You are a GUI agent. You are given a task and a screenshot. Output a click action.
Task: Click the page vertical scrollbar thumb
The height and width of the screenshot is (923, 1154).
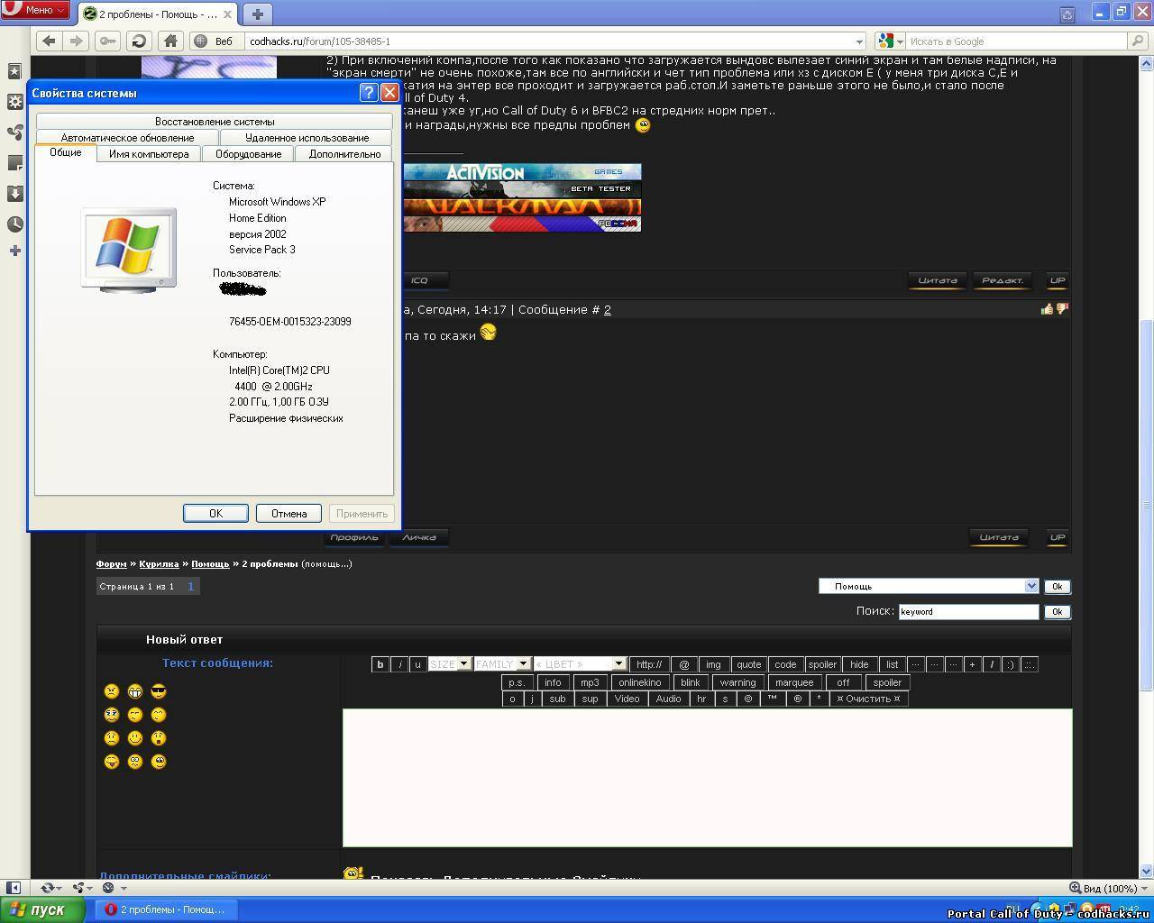click(1147, 505)
